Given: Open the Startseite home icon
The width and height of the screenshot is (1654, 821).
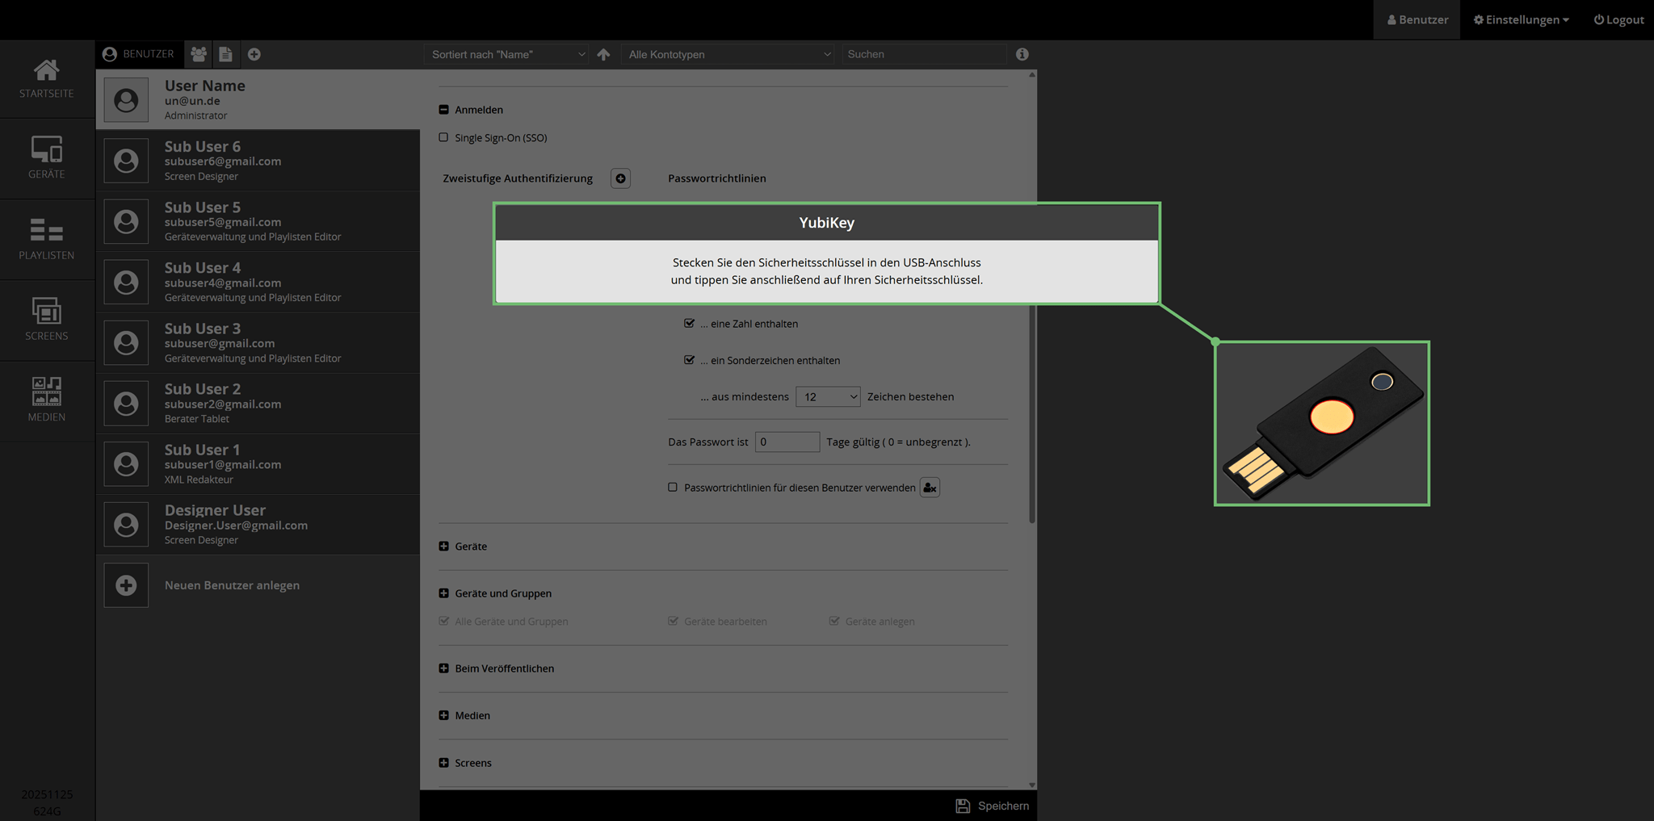Looking at the screenshot, I should click(46, 78).
